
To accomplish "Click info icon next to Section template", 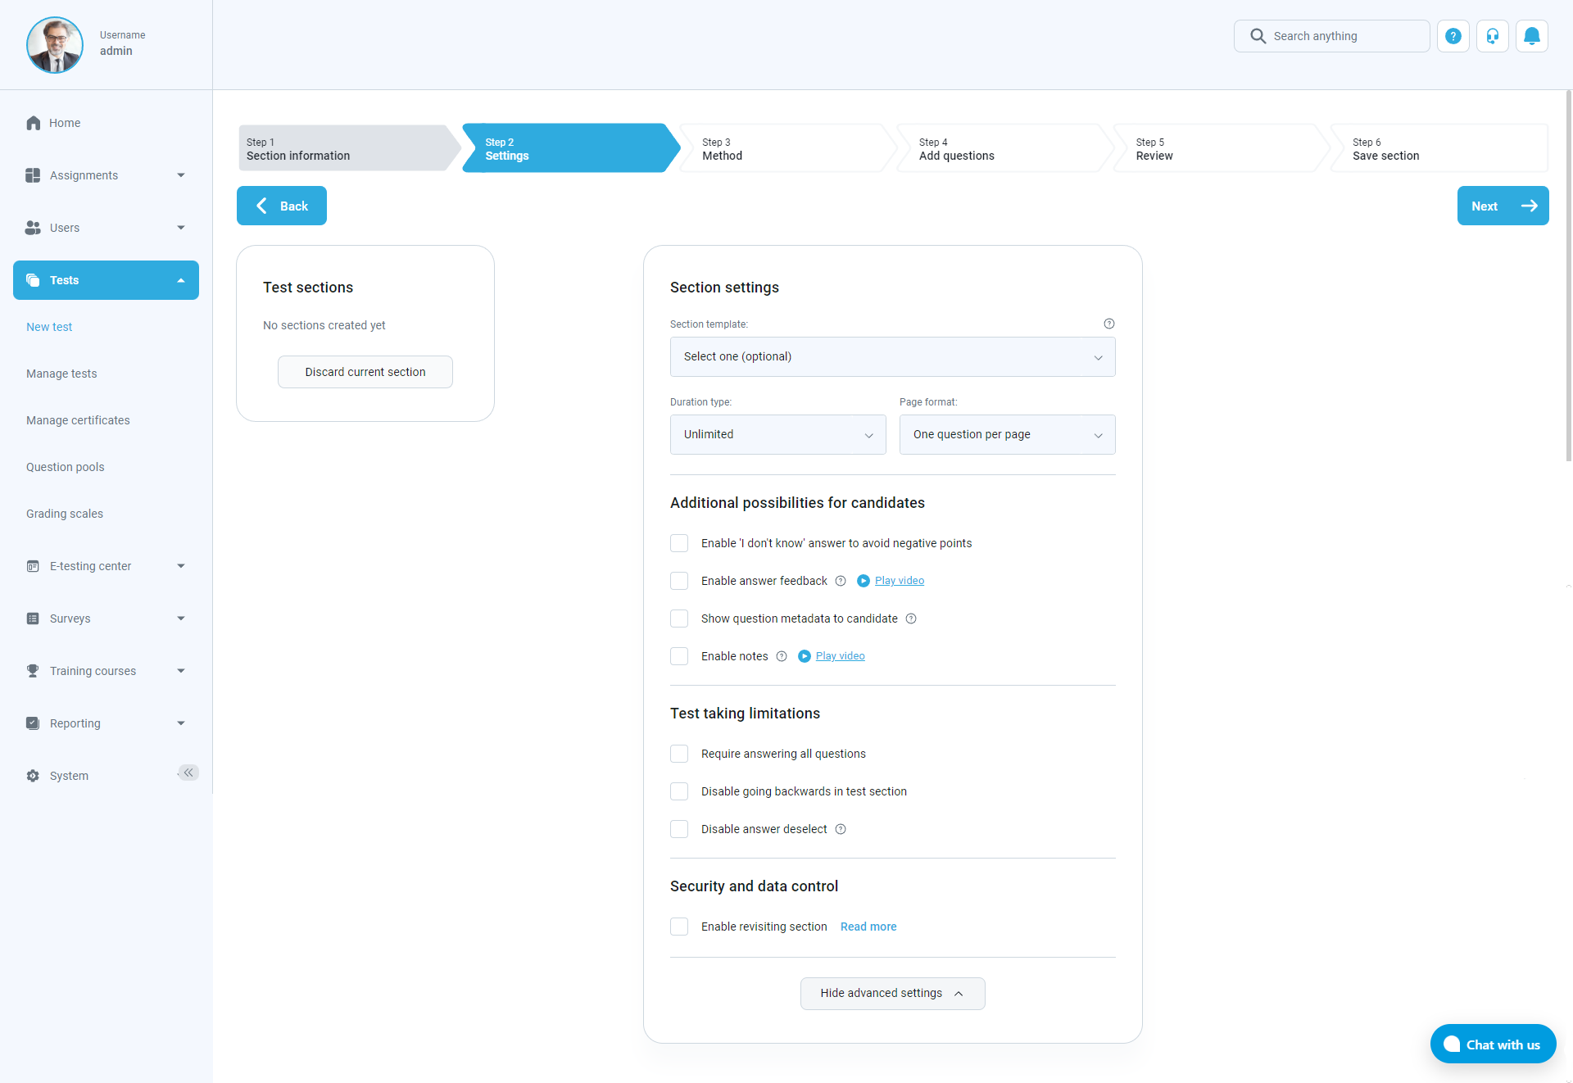I will 1108,324.
